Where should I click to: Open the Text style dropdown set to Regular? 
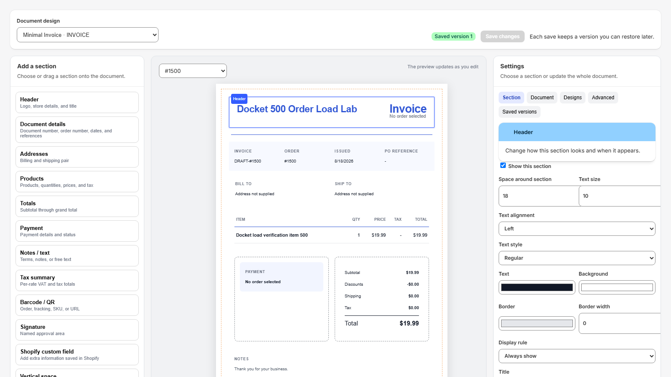click(577, 258)
